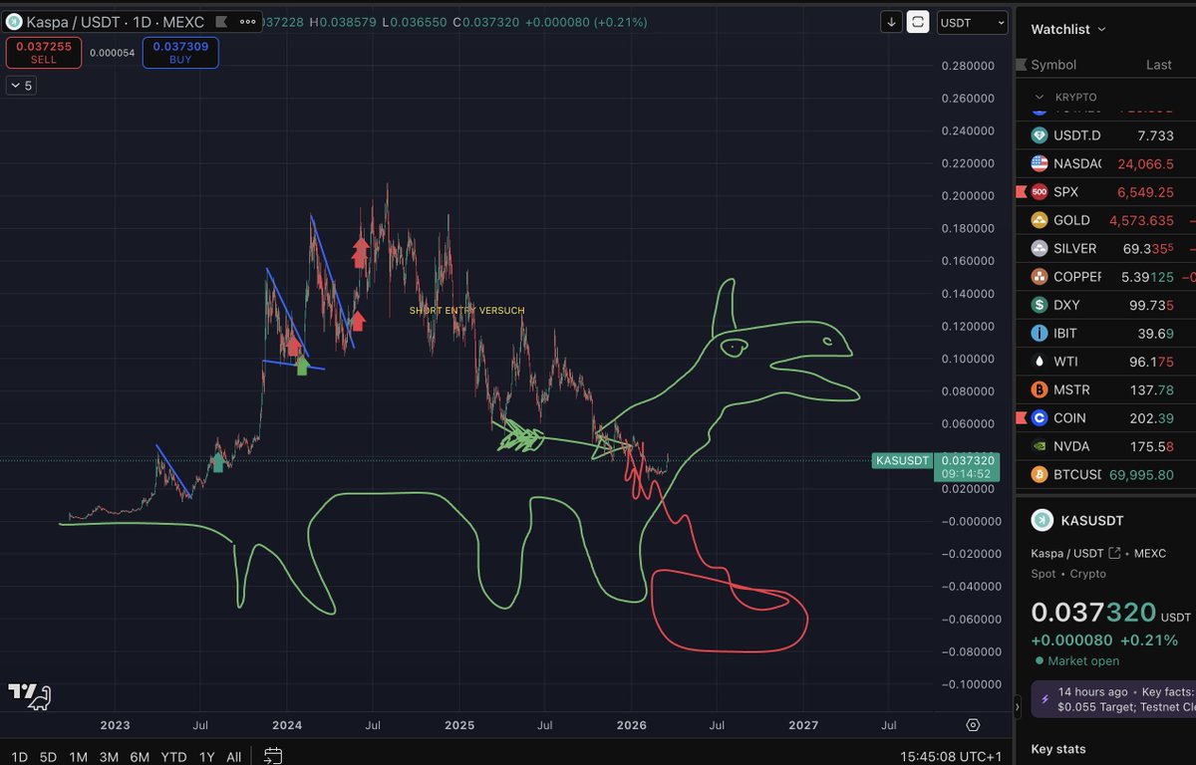Select WTI row in watchlist
The height and width of the screenshot is (765, 1196).
pyautogui.click(x=1105, y=362)
